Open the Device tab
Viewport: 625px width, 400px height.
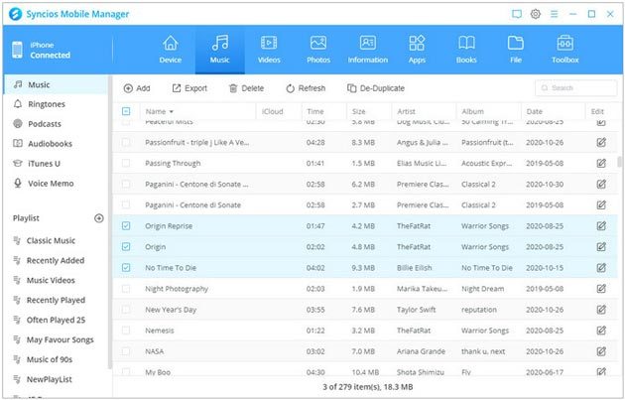pos(171,50)
